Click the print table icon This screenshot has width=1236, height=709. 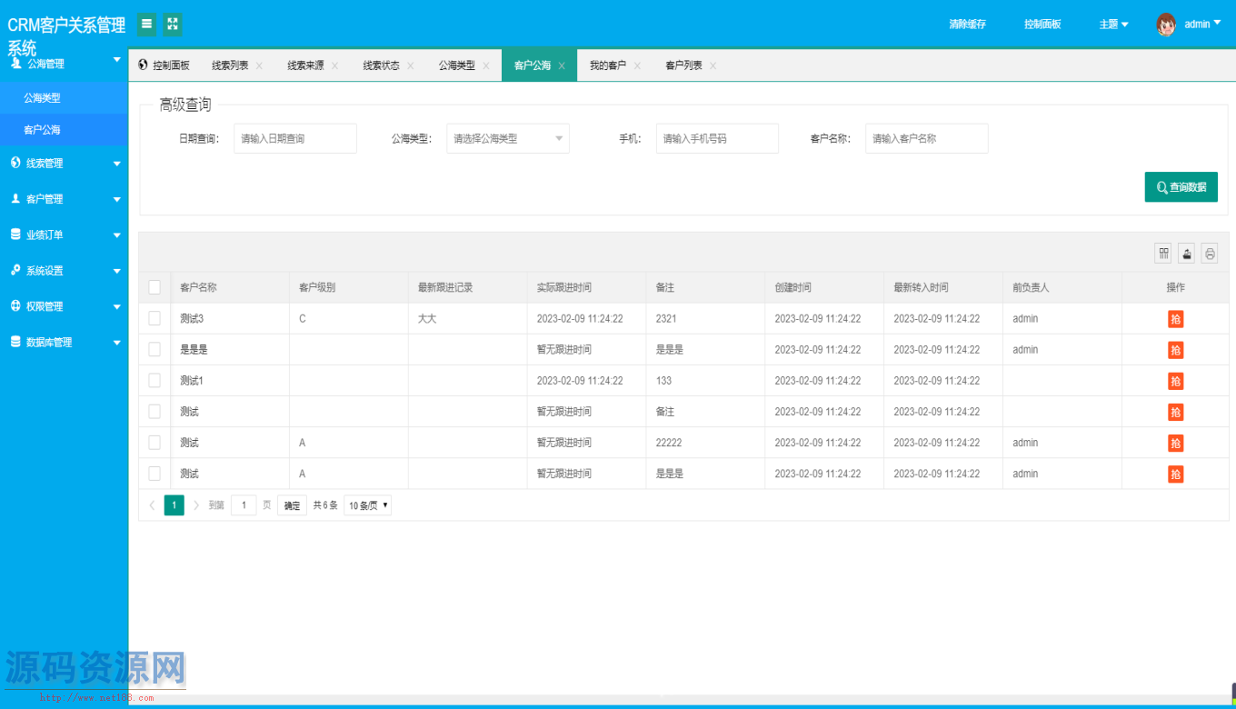[x=1210, y=254]
